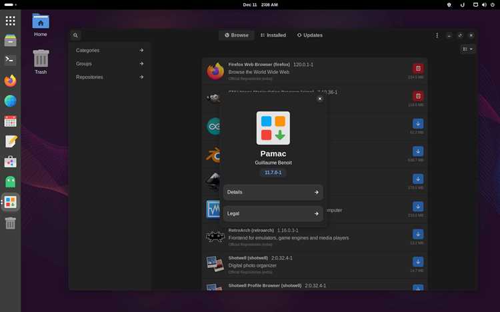500x312 pixels.
Task: Remove Firefox with its red trash button
Action: pyautogui.click(x=418, y=69)
